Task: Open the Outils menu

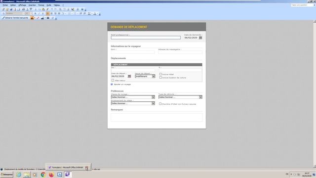Action: coord(49,5)
